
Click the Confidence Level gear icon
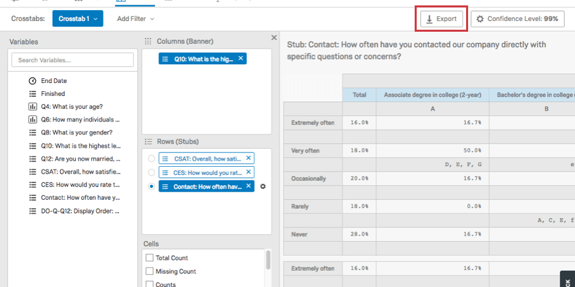480,19
